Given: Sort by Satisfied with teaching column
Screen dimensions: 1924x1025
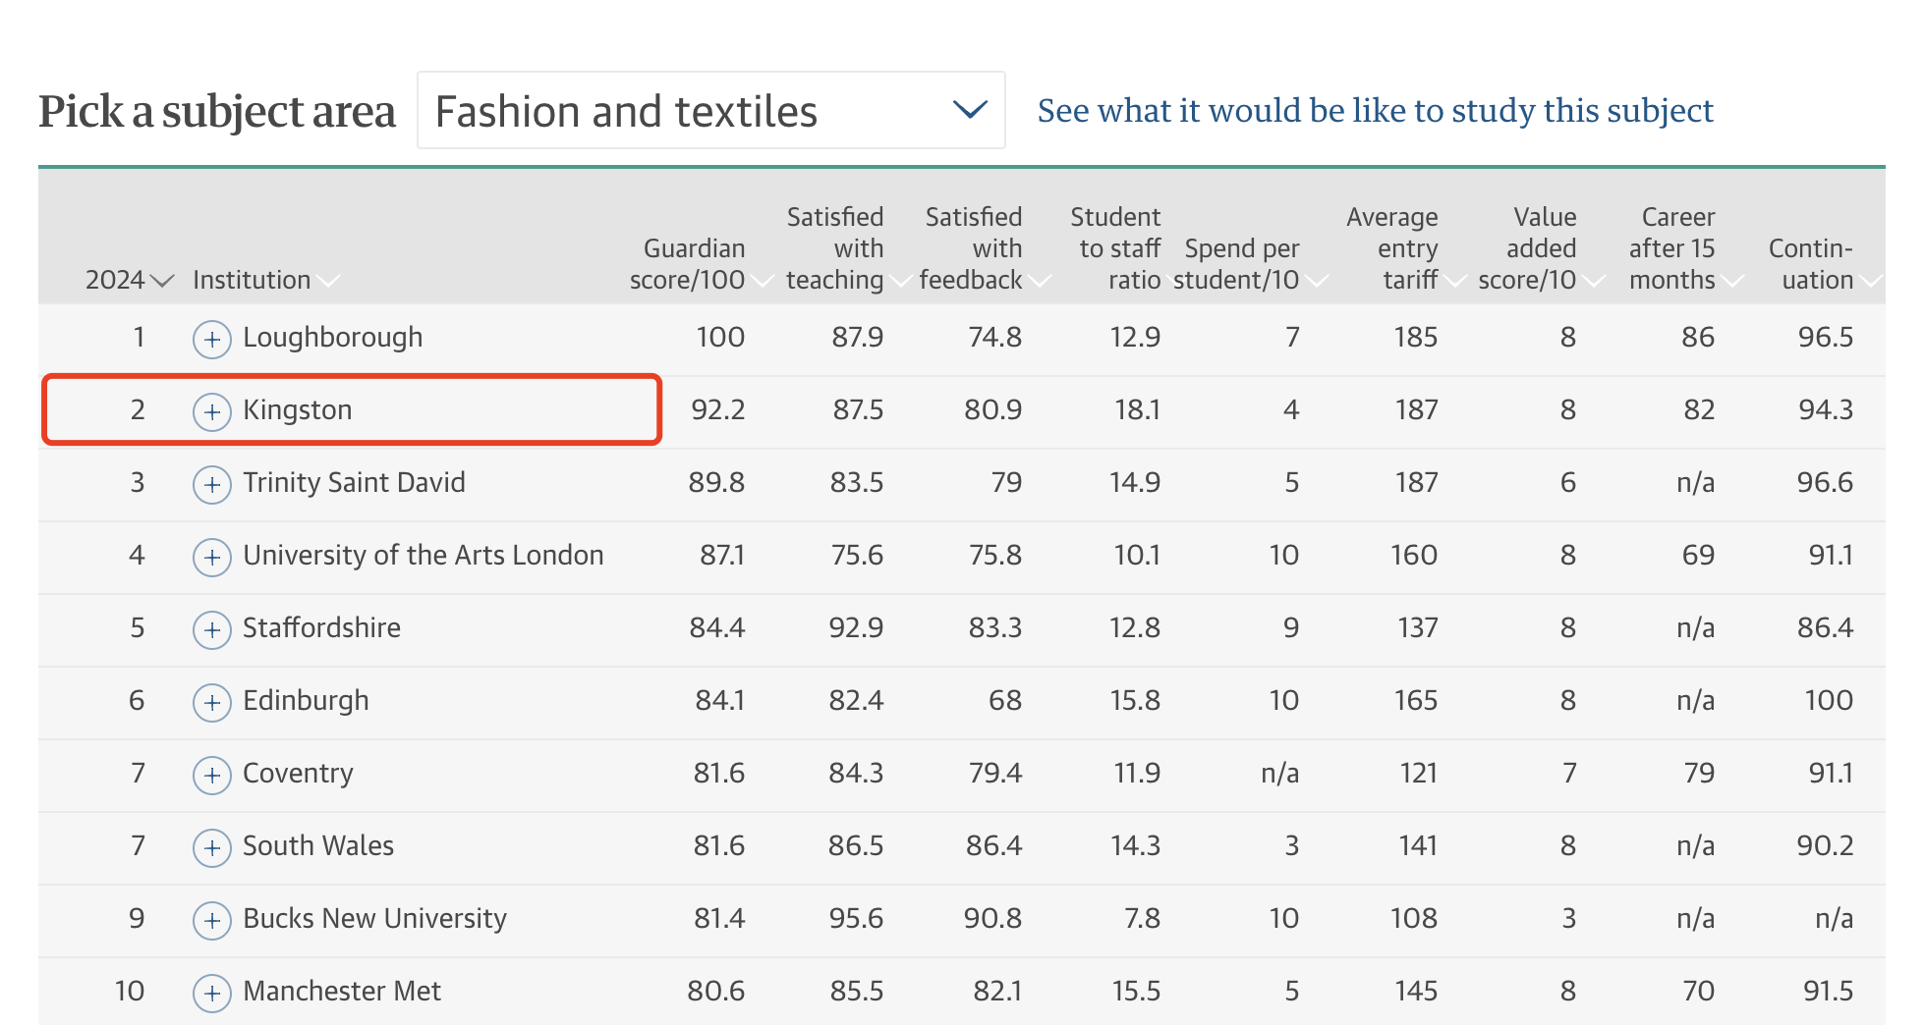Looking at the screenshot, I should [847, 248].
